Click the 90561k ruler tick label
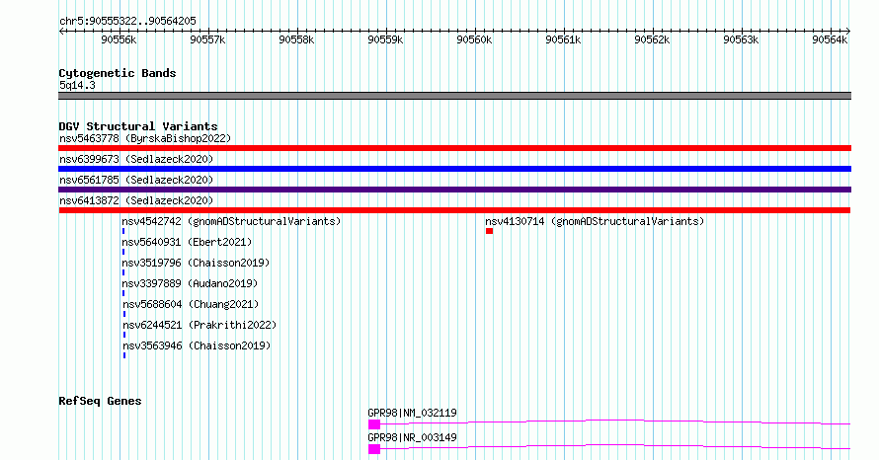 click(563, 39)
